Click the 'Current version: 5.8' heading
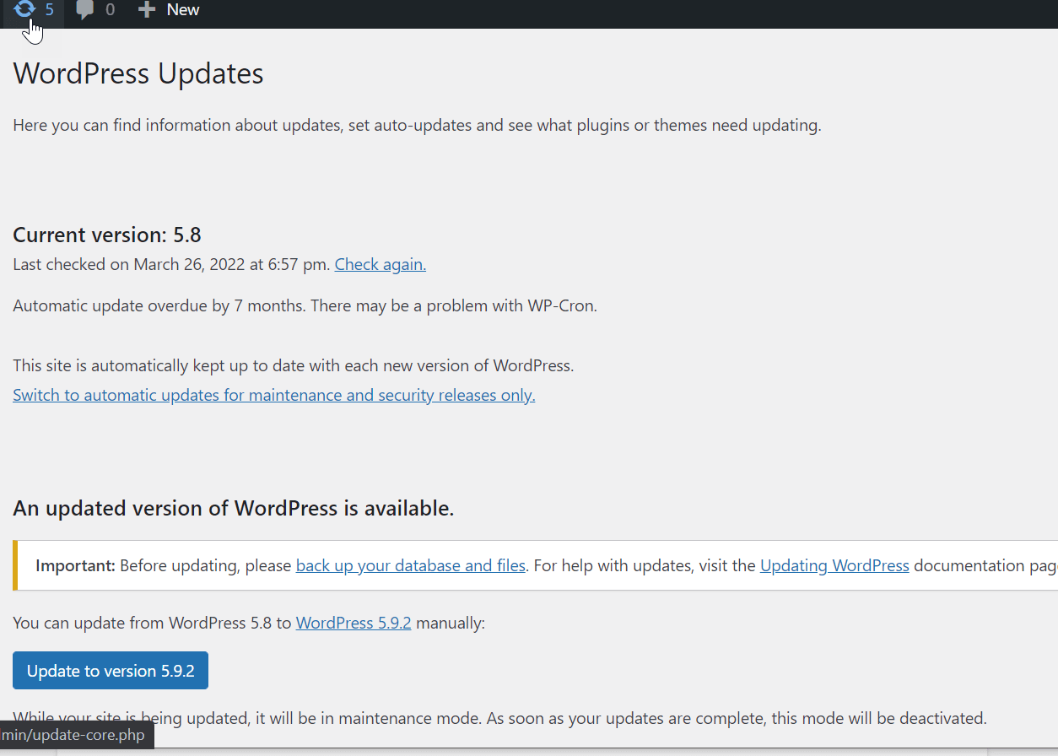Screen dimensions: 1058x756 point(107,235)
